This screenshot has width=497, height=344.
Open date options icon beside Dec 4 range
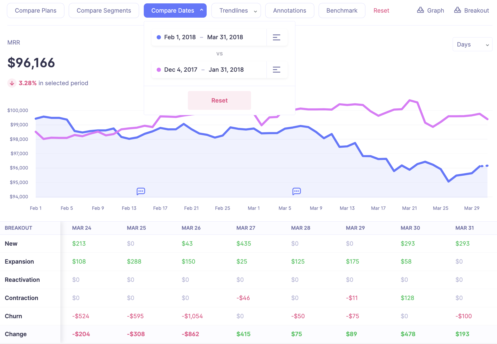(277, 69)
